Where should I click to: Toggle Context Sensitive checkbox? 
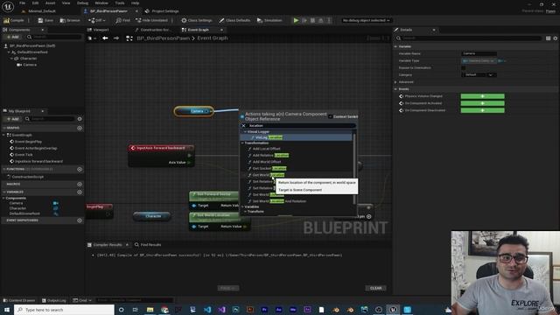point(331,116)
